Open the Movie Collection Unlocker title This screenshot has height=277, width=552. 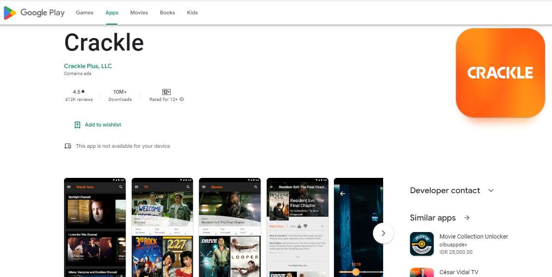tap(474, 237)
